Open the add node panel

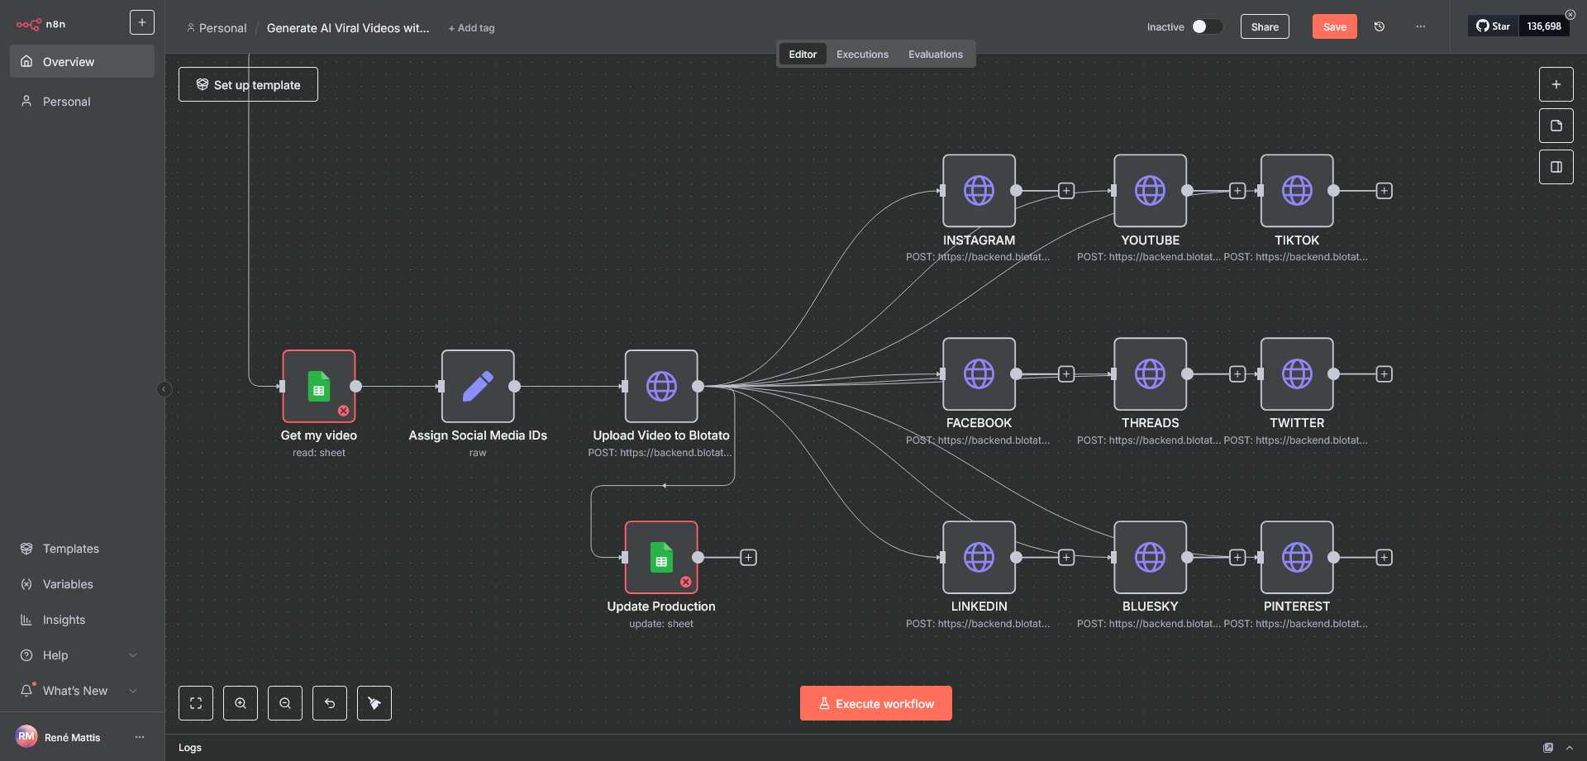click(x=1556, y=83)
